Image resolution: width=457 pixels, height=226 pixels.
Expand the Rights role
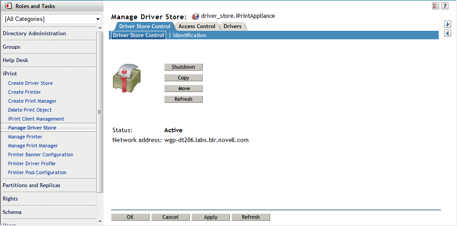10,199
